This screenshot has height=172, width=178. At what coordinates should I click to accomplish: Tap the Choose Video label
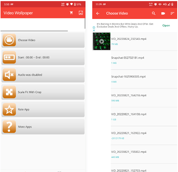[x=27, y=40]
